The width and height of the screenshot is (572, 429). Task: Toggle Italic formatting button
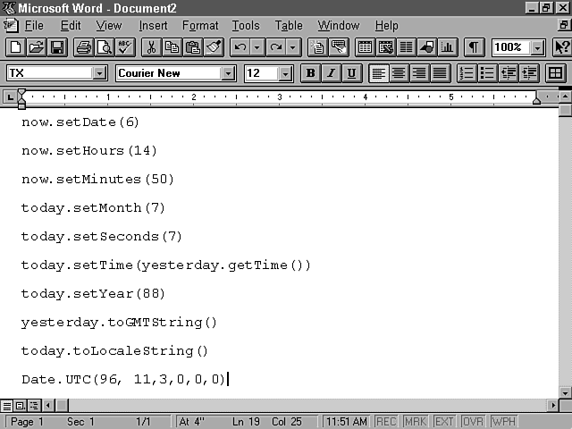click(331, 73)
